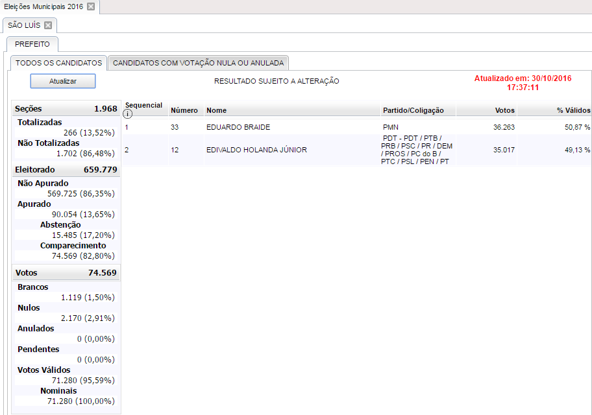Select the PREFEITO tab
This screenshot has height=415, width=592.
32,44
